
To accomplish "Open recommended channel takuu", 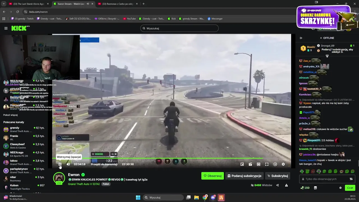I will pyautogui.click(x=24, y=162).
